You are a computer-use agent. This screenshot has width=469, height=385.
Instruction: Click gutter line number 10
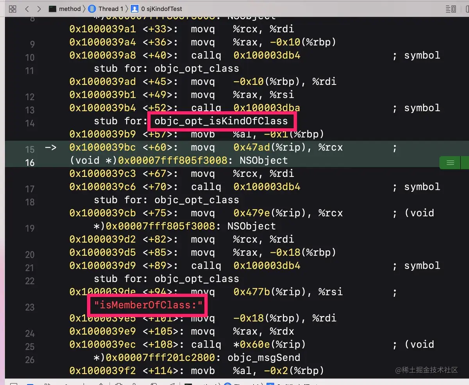(x=30, y=58)
